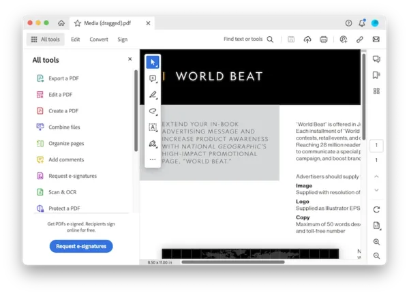409x295 pixels.
Task: Open the Help question mark icon
Action: [x=348, y=23]
